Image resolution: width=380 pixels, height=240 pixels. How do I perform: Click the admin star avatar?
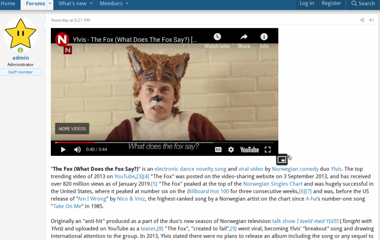click(21, 34)
